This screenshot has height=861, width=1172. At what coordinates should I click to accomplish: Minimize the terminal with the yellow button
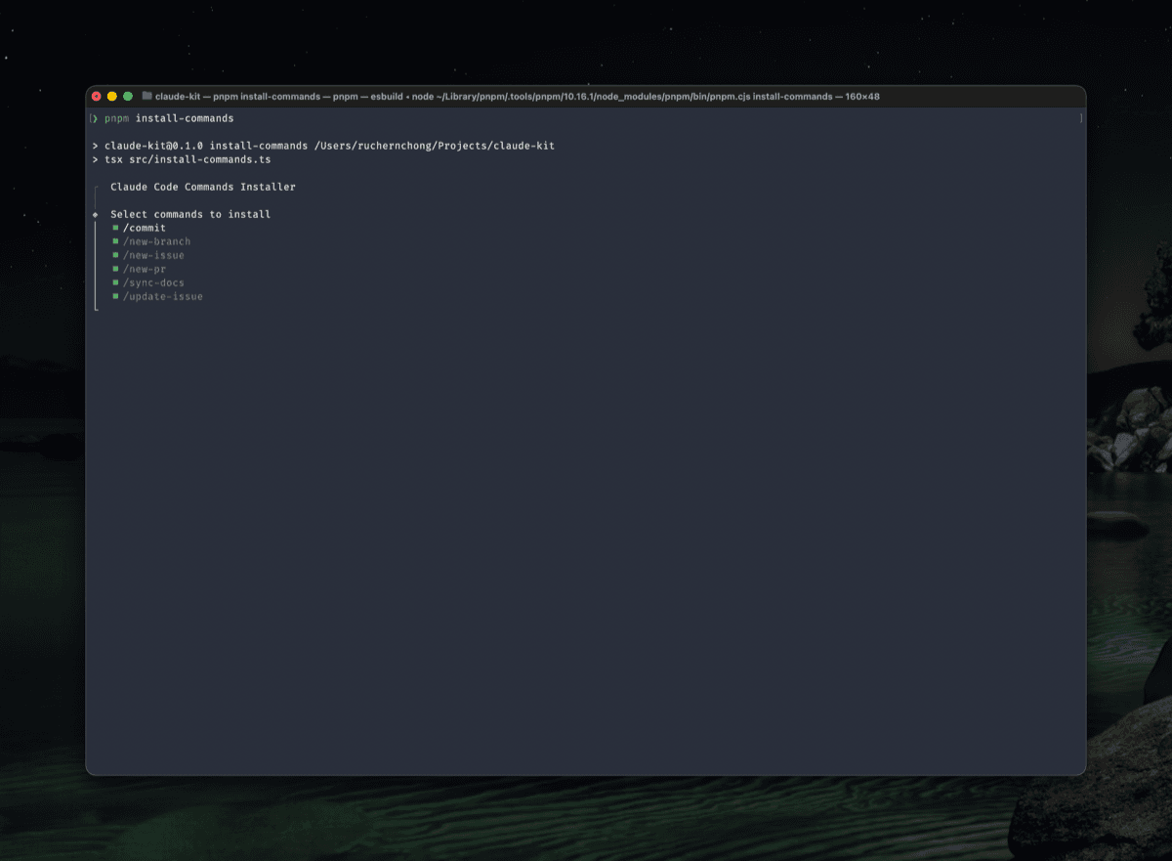pyautogui.click(x=111, y=96)
